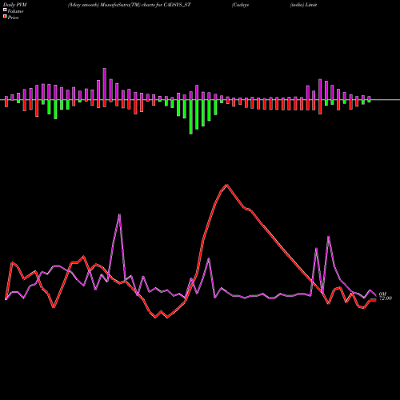Select the 'Price' legend label
This screenshot has height=400, width=400.
pos(13,18)
